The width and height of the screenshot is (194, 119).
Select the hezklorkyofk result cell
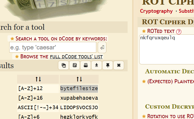[79, 116]
